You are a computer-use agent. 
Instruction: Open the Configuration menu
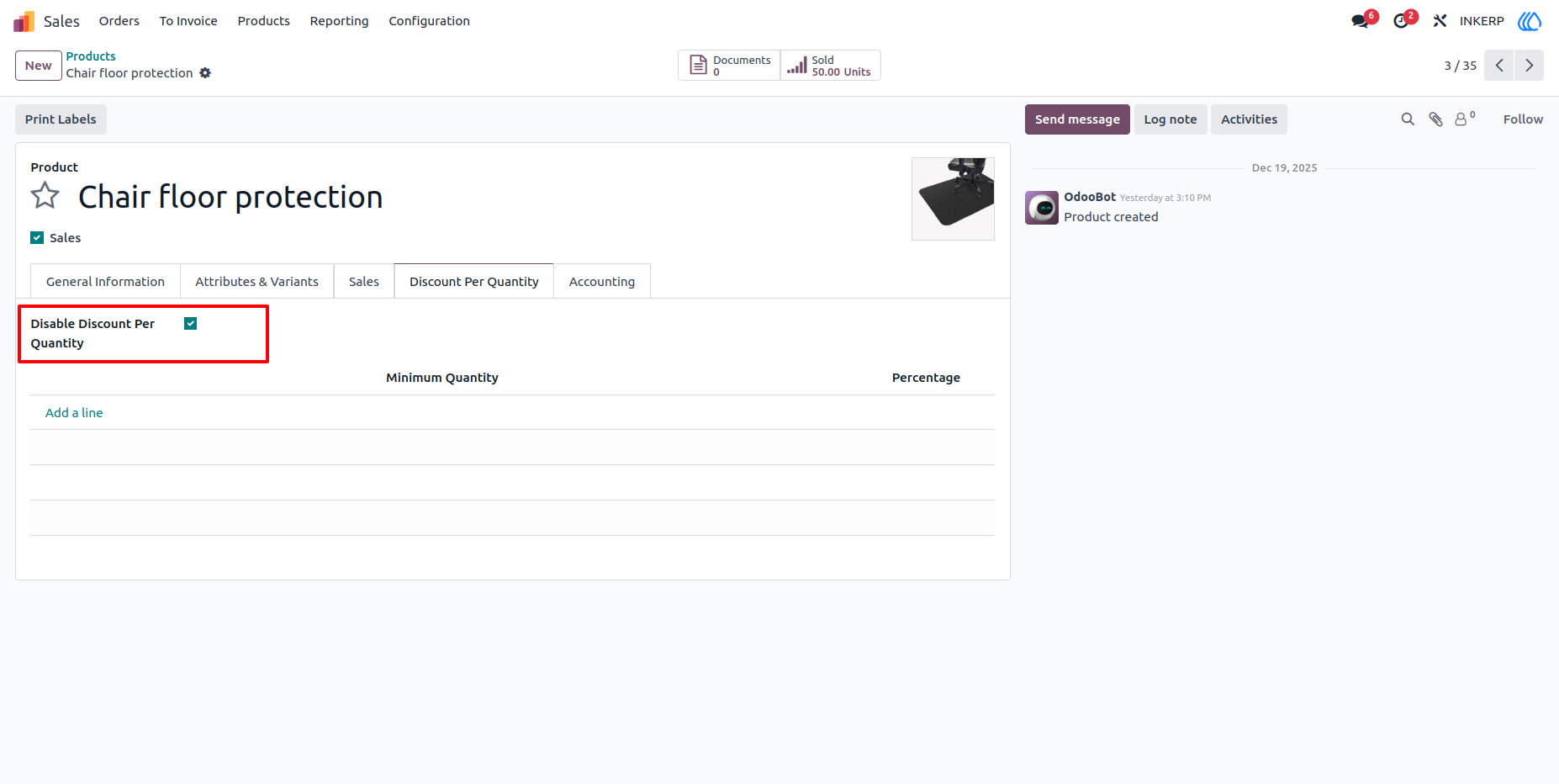pyautogui.click(x=429, y=21)
